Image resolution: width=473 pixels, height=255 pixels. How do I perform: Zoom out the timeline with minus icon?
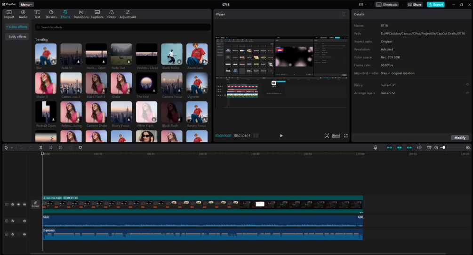436,148
